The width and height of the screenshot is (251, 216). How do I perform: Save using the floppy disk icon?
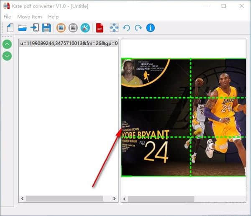(x=46, y=28)
